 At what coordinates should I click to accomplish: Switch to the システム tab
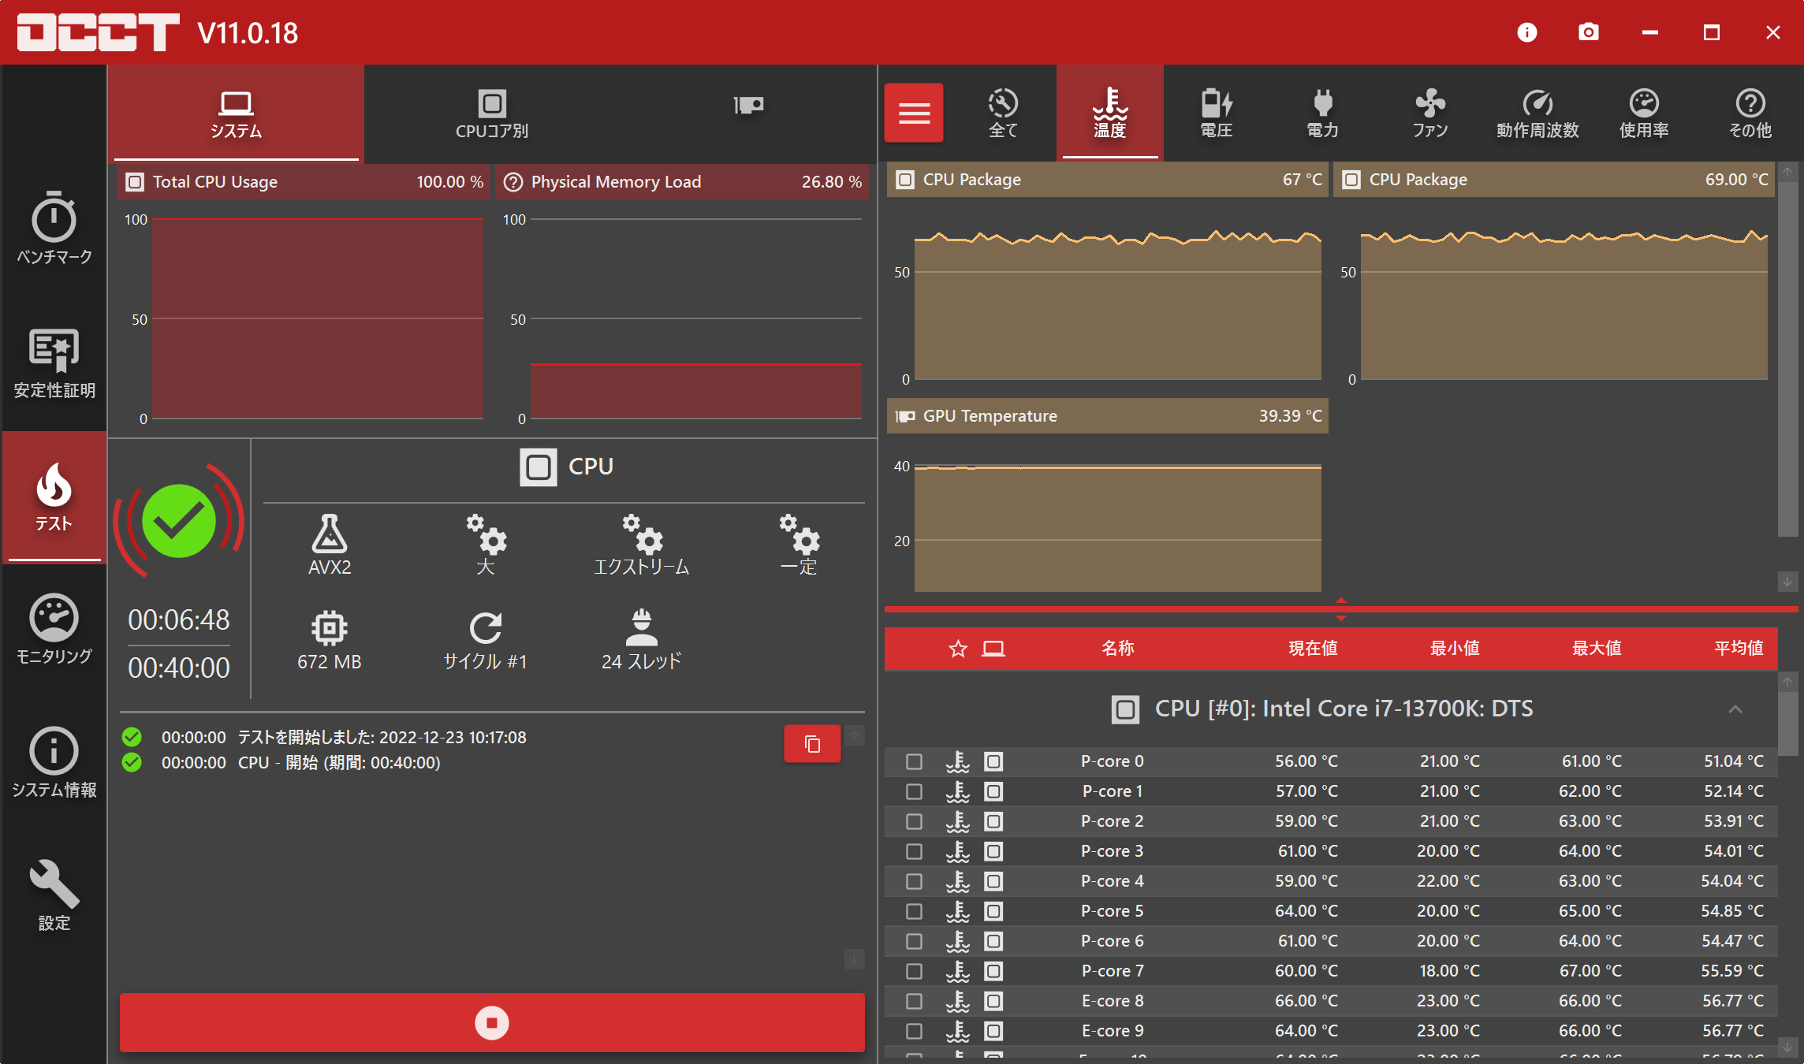point(236,113)
